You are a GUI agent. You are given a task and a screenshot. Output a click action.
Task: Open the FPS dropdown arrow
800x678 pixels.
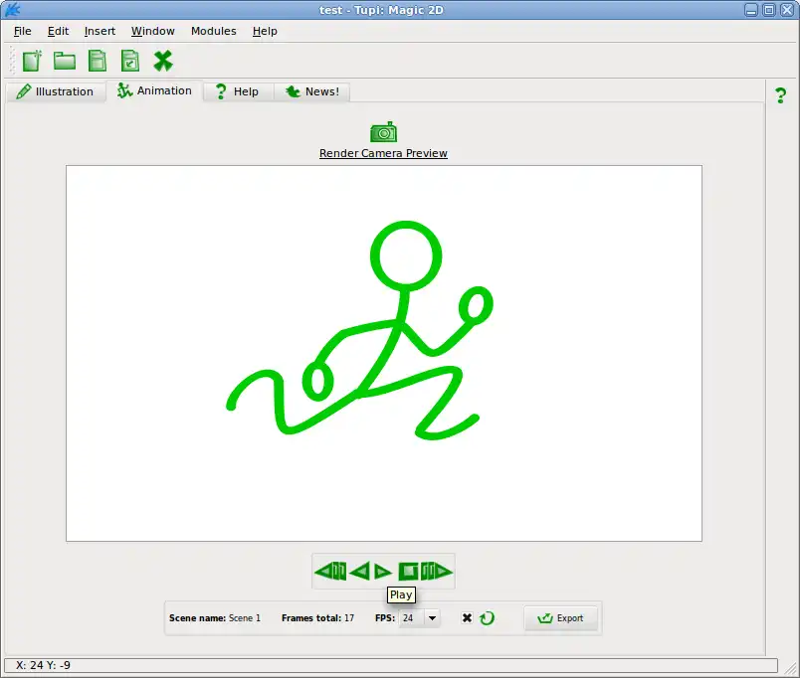tap(432, 617)
